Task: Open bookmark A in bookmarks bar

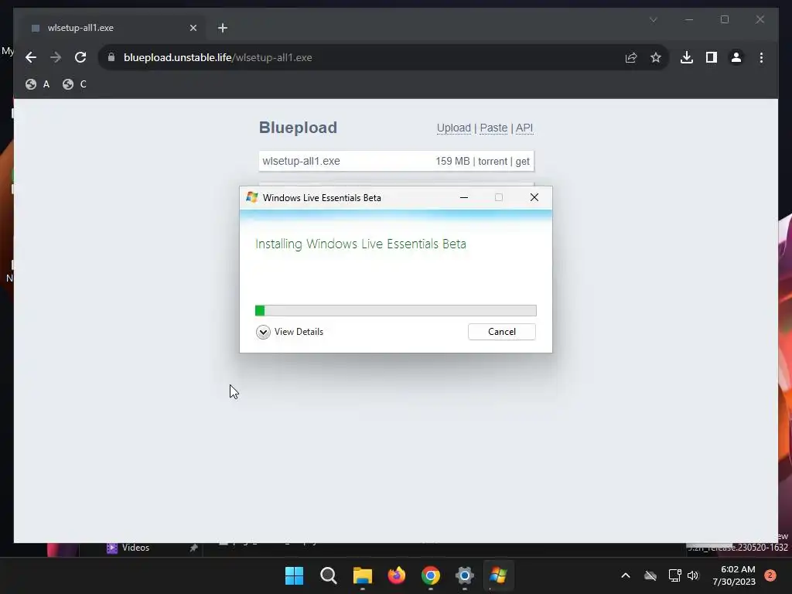Action: 38,84
